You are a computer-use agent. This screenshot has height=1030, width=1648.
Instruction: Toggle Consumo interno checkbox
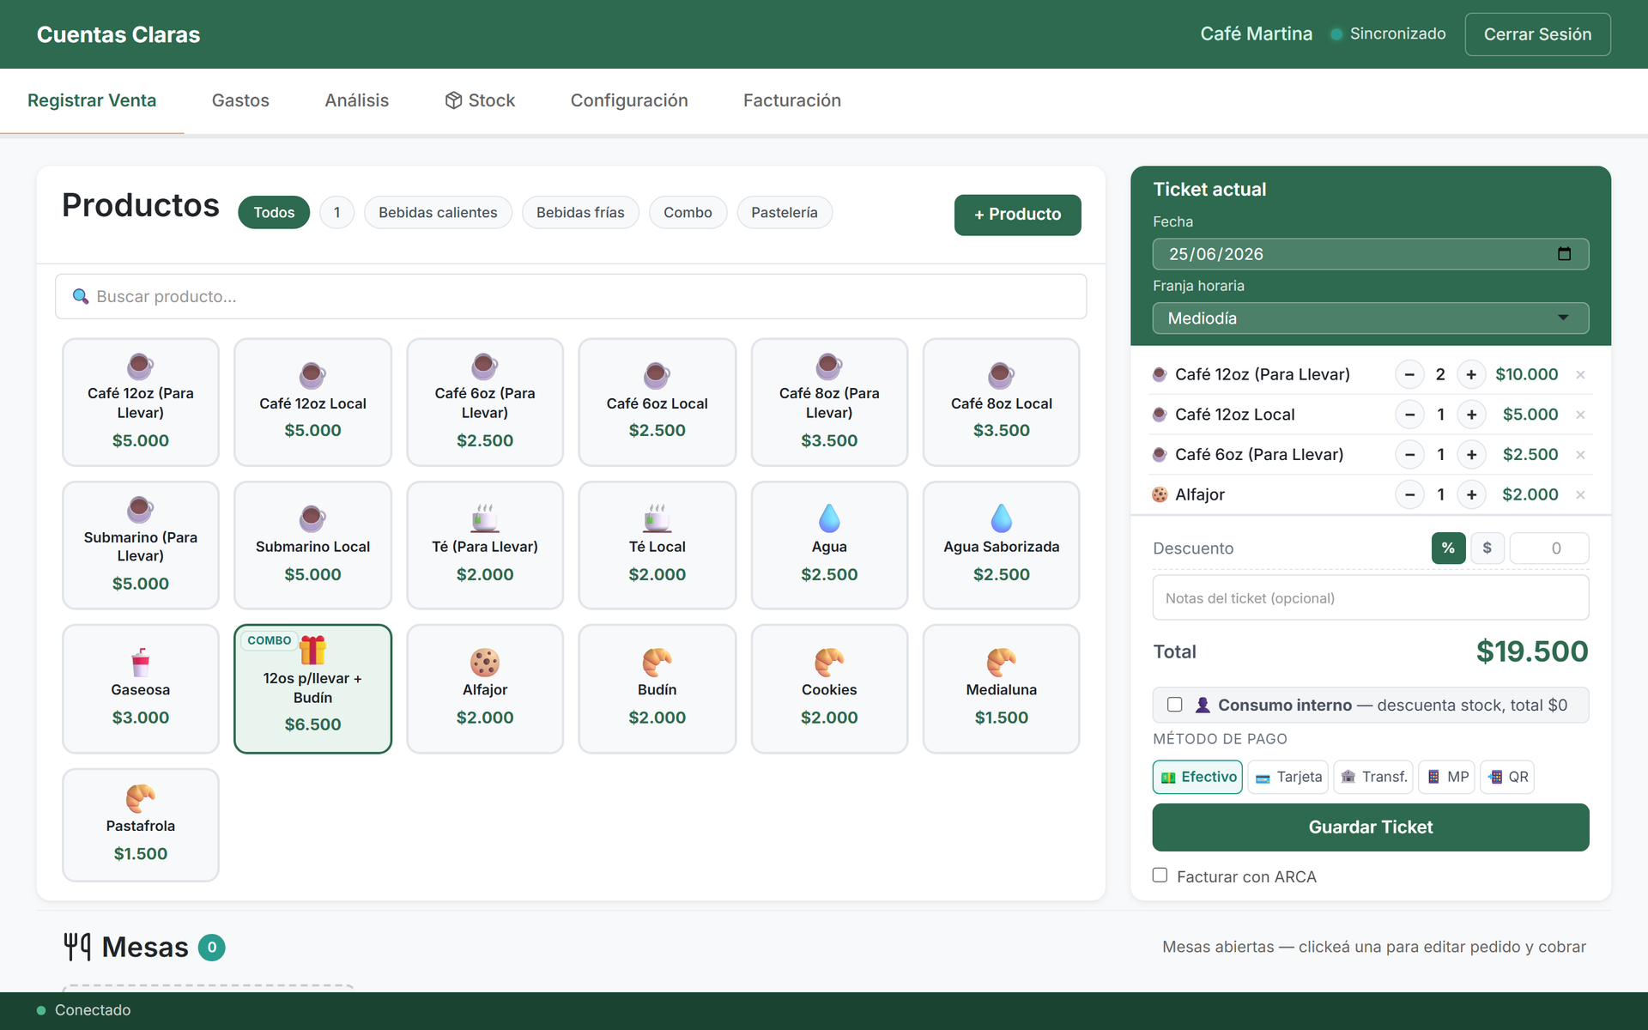tap(1175, 705)
